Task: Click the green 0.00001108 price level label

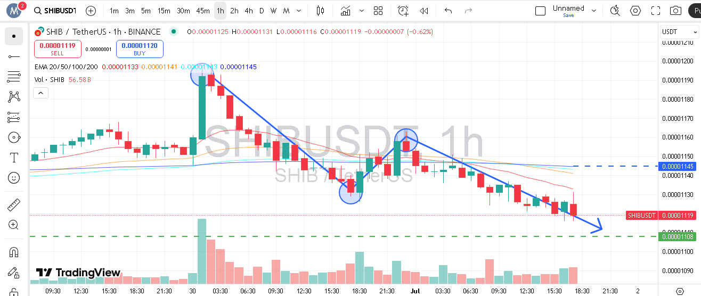Action: coord(678,236)
